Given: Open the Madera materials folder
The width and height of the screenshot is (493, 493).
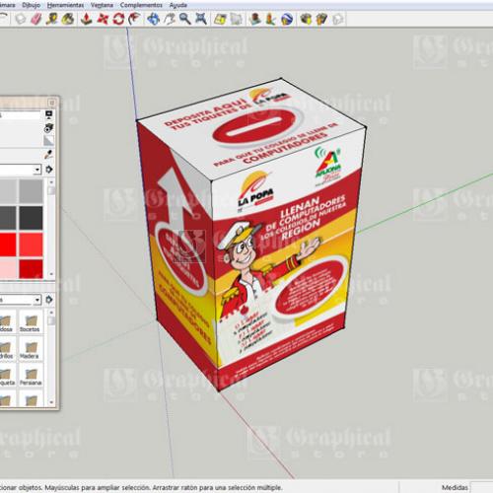Looking at the screenshot, I should coord(30,350).
